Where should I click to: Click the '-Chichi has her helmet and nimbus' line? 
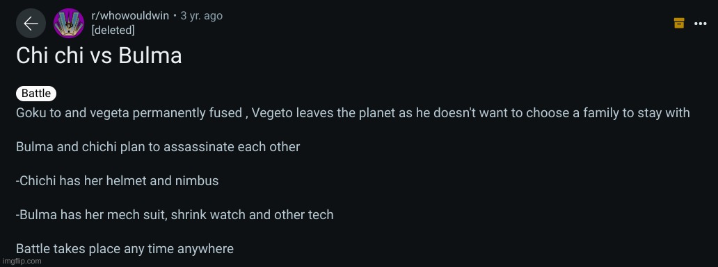[x=117, y=181]
